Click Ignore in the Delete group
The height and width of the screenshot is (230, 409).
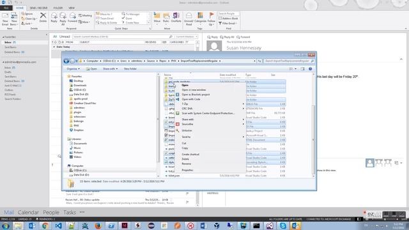pos(27,14)
